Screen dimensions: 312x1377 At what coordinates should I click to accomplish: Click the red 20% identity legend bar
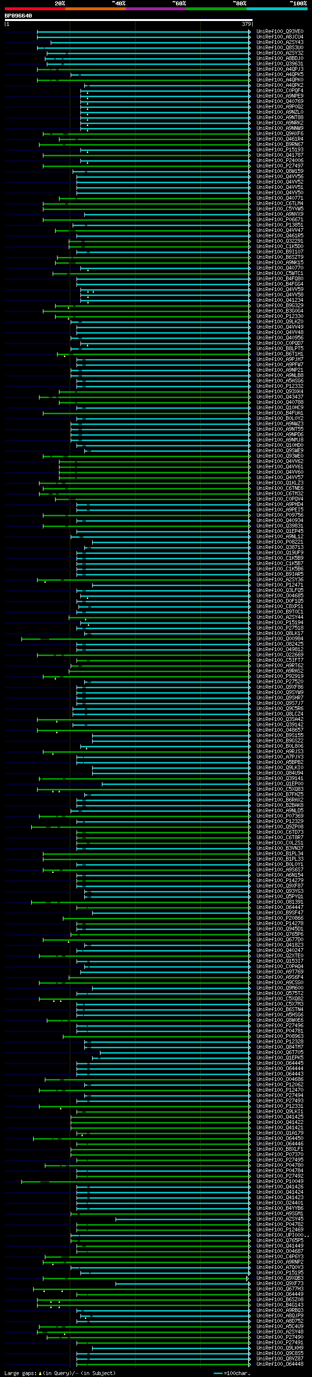tap(35, 9)
